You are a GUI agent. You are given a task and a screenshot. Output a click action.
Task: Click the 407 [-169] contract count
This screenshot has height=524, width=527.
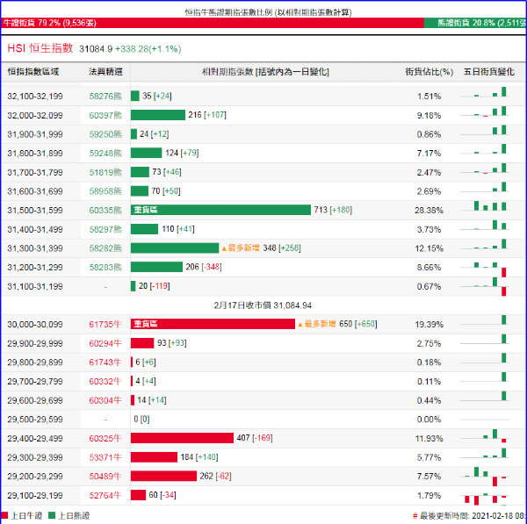click(255, 438)
